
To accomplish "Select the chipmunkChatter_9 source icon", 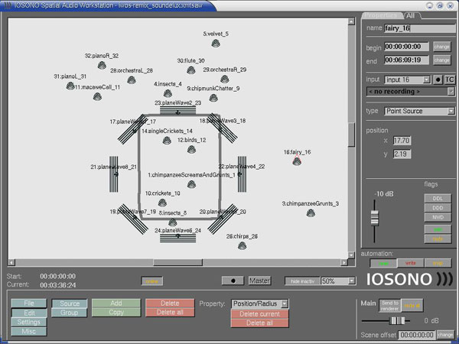I will pos(213,97).
